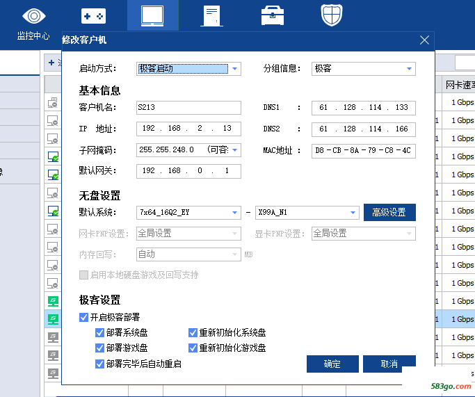Viewport: 475px width, 397px height.
Task: Click the 取消 button
Action: click(x=389, y=364)
